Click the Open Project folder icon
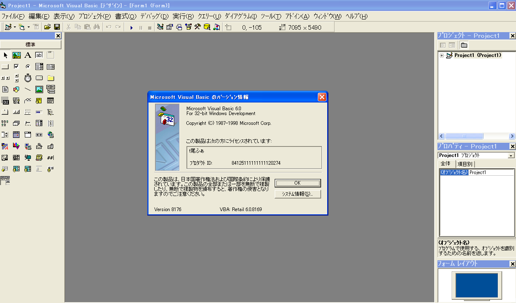 coord(48,27)
